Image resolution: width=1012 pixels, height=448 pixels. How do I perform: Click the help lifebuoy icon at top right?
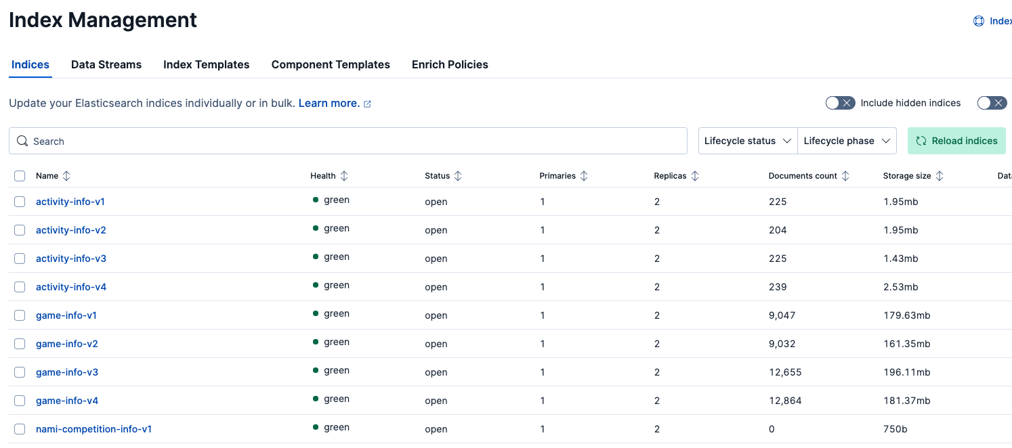979,21
